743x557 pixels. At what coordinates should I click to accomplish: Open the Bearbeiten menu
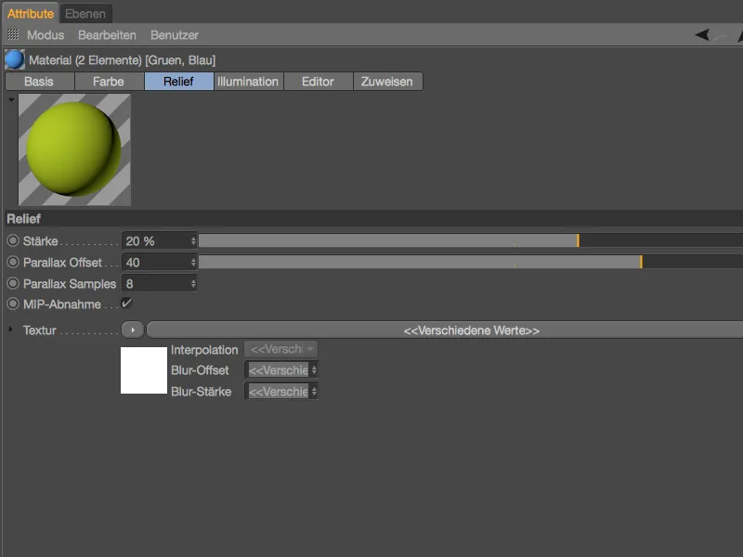[107, 35]
